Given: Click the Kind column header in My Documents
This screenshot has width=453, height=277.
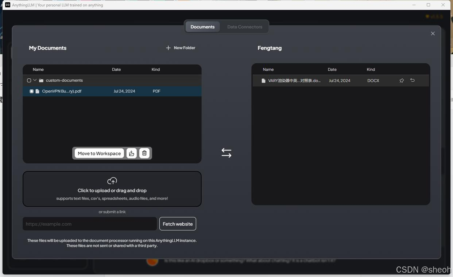Looking at the screenshot, I should coord(156,69).
